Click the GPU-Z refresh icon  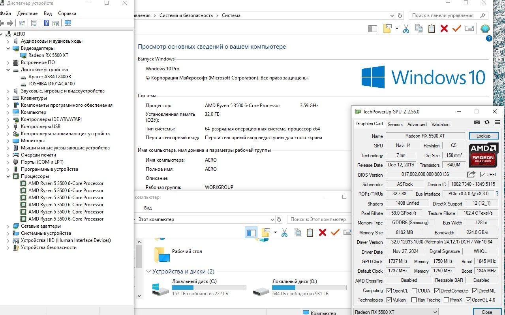(x=487, y=123)
